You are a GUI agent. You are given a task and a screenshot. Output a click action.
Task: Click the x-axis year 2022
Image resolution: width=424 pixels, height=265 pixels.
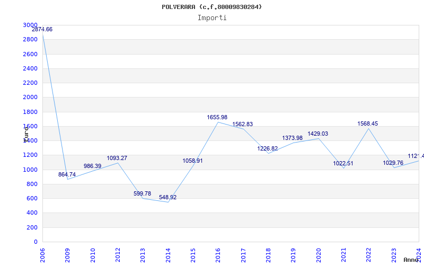click(x=368, y=255)
